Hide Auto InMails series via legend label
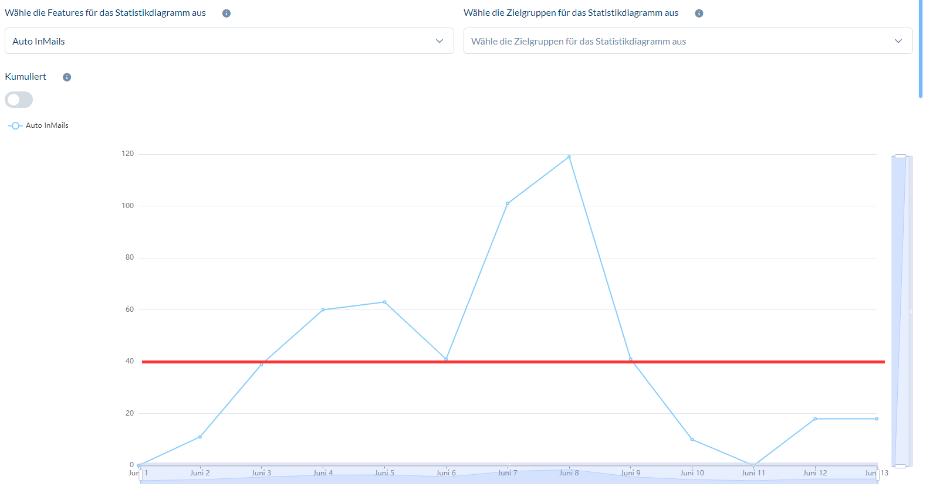933x500 pixels. pyautogui.click(x=47, y=125)
